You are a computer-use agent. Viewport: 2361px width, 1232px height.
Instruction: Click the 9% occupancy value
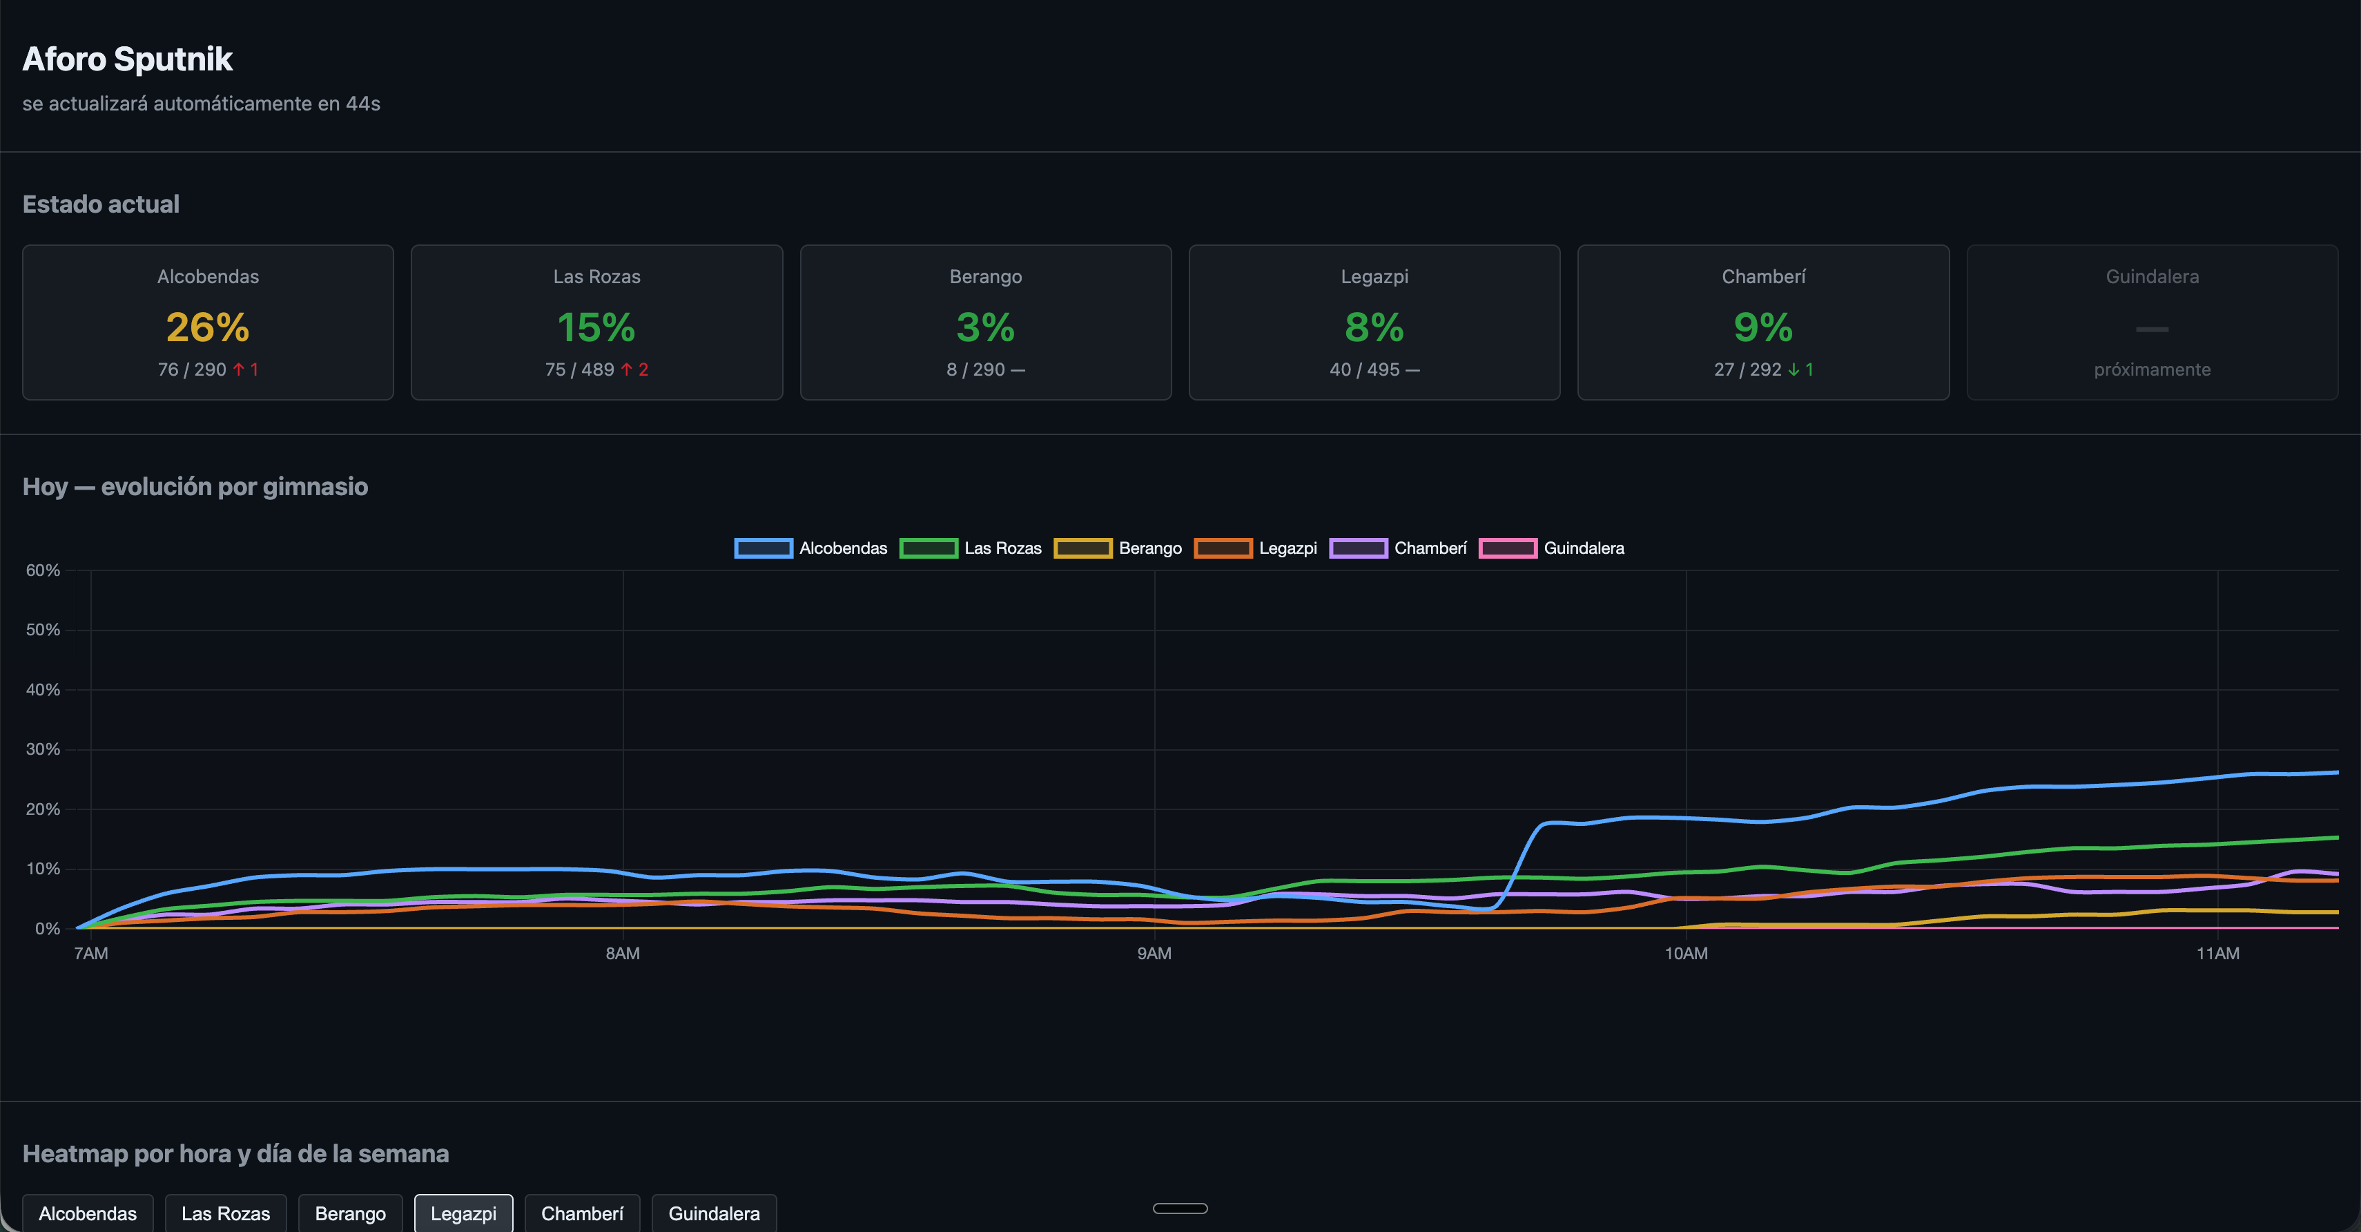click(x=1763, y=327)
